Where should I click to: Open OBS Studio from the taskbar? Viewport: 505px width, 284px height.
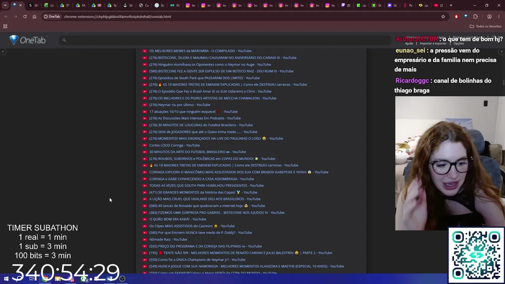coord(122,279)
